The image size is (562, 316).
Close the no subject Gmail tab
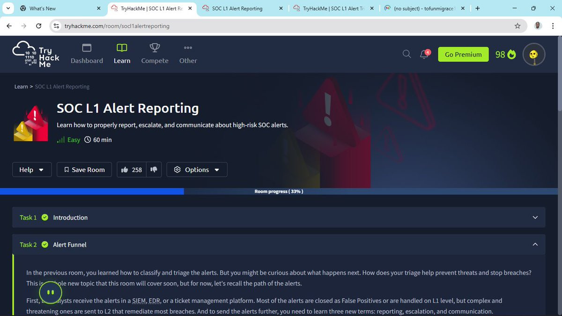point(463,8)
